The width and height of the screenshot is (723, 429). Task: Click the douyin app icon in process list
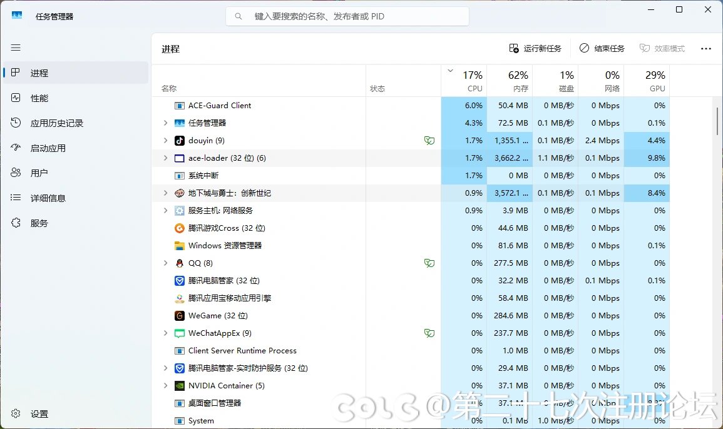click(180, 141)
